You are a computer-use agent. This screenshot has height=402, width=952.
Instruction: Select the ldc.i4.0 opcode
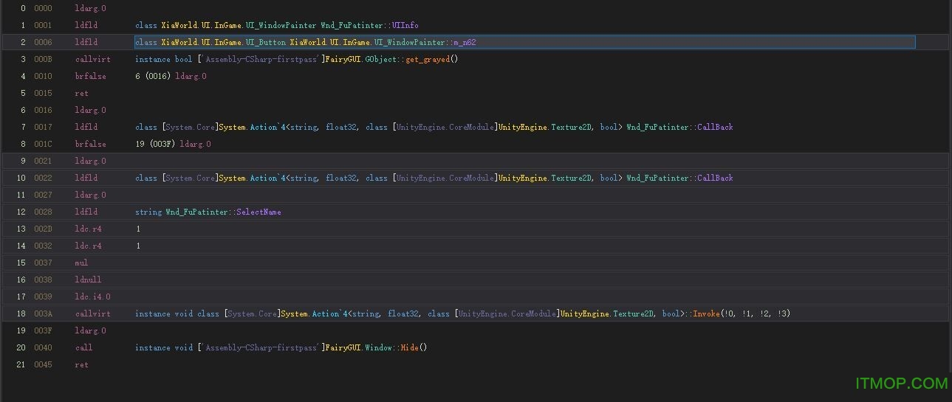(x=92, y=297)
